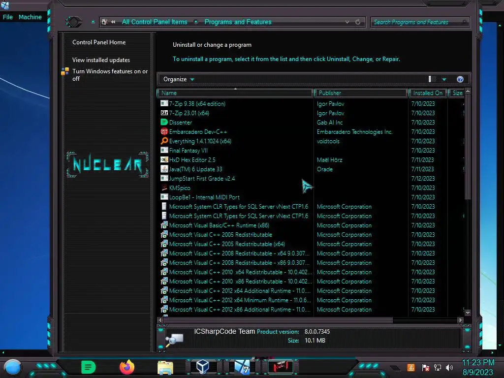Select Microsoft Visual C++ 2012 x86 Additional Runtime row
Viewport: 504px width, 378px height.
pos(311,309)
